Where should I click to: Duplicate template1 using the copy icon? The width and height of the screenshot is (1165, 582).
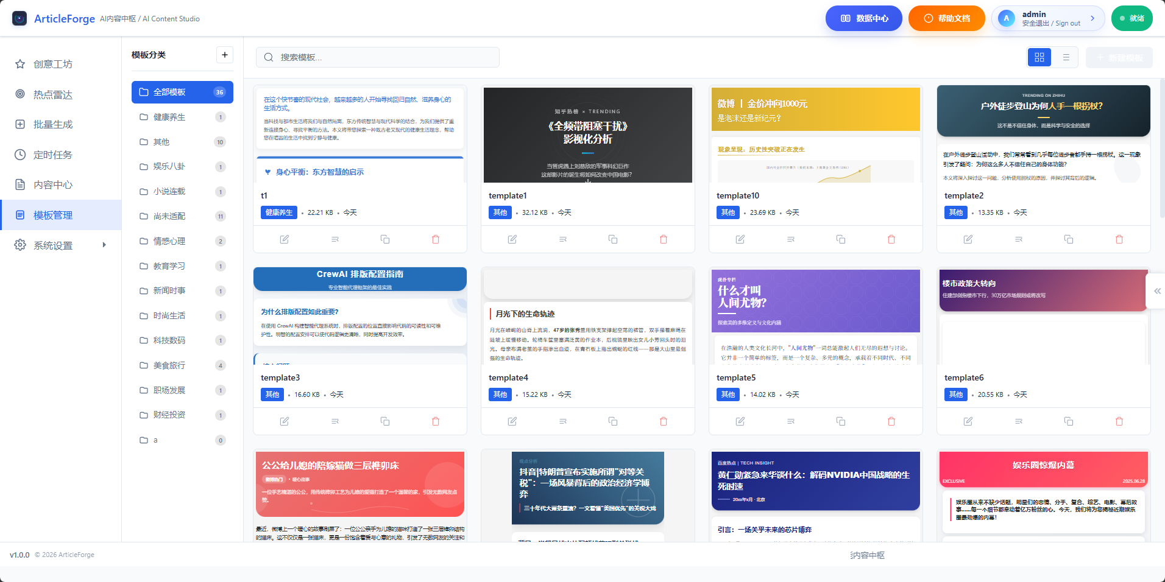click(613, 239)
